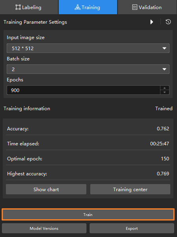This screenshot has height=237, width=177.
Task: Click the Validation tab checklist icon
Action: (134, 7)
